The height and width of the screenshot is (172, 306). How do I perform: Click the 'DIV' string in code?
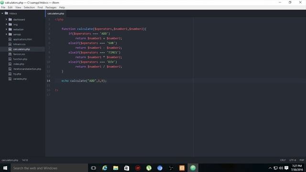[111, 62]
